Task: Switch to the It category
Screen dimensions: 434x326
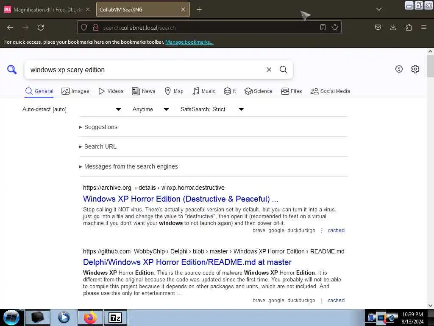Action: (x=230, y=91)
